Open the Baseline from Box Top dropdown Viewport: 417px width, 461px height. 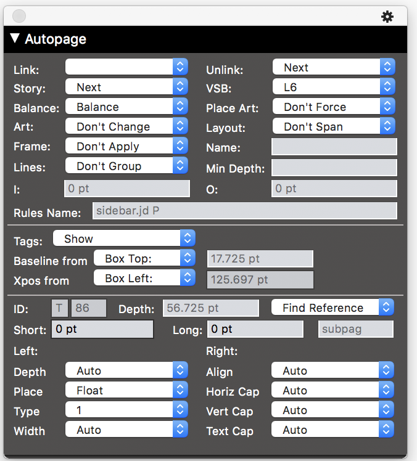pos(144,258)
